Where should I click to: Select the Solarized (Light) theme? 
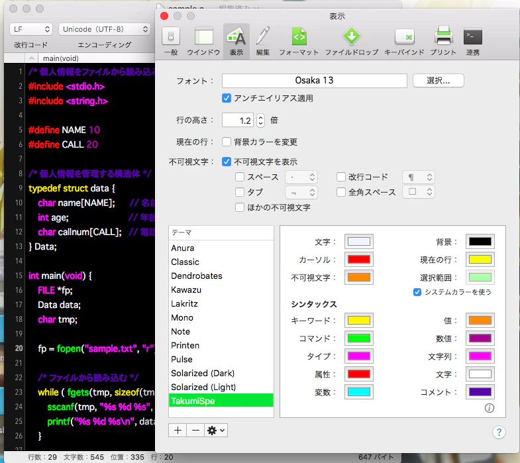[221, 387]
